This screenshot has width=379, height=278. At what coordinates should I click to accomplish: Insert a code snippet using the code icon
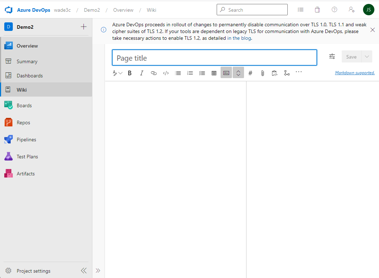tap(166, 73)
